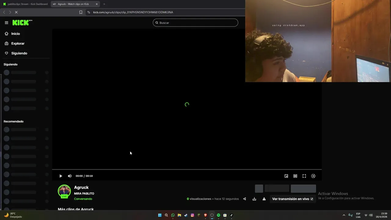Click Ver transmisión en vivo
This screenshot has height=220, width=391.
(x=293, y=199)
